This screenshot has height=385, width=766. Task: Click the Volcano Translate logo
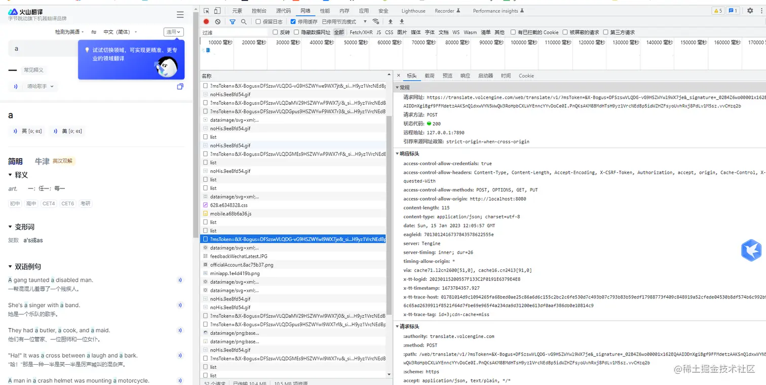(26, 12)
